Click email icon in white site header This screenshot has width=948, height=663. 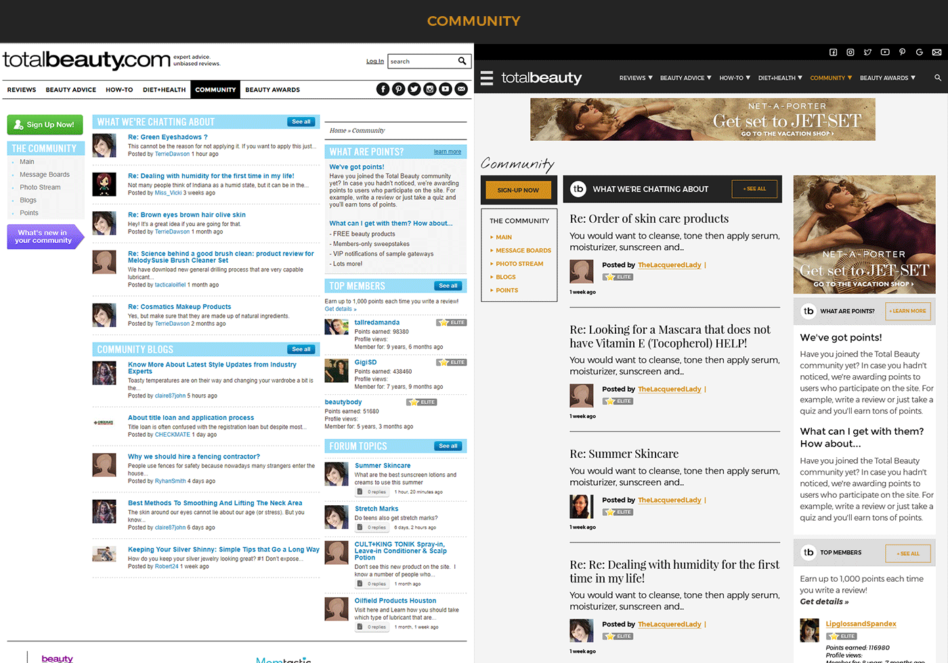point(461,89)
